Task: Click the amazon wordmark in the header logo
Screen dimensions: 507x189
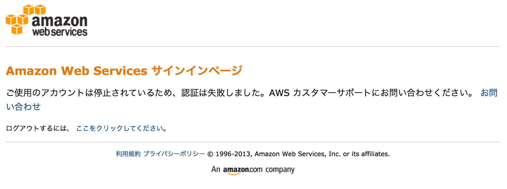Action: coord(59,21)
